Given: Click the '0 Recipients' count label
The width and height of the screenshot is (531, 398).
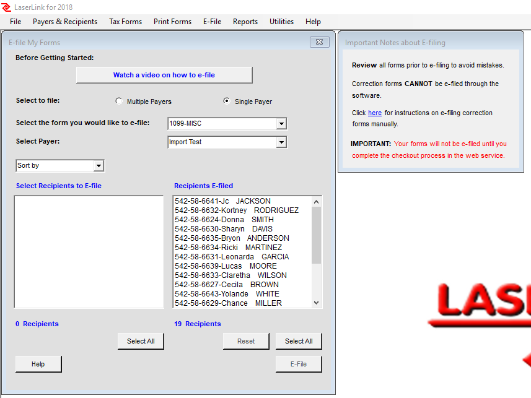Looking at the screenshot, I should [x=37, y=324].
